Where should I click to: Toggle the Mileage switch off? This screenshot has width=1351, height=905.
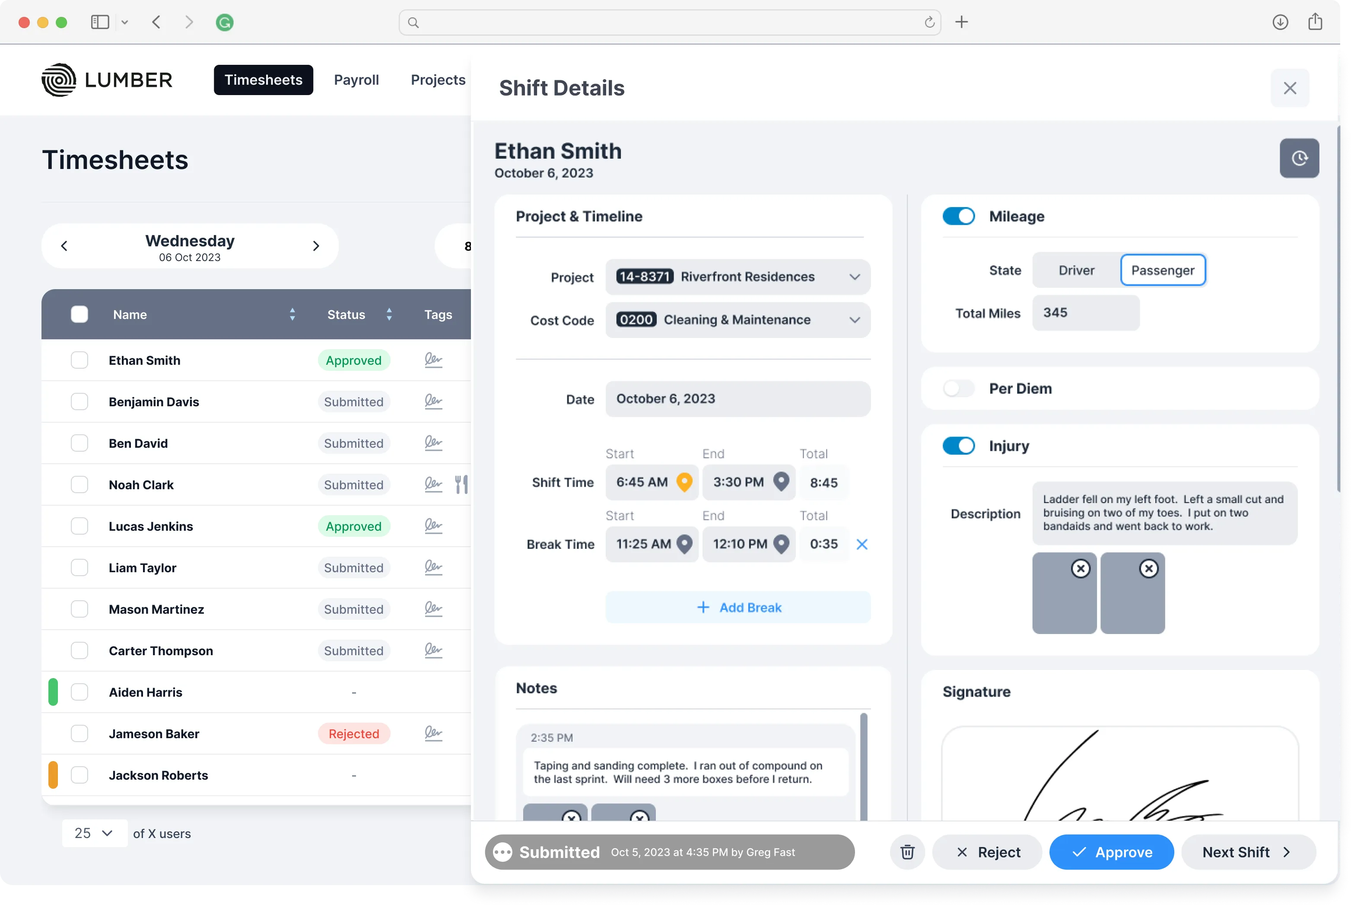point(958,217)
